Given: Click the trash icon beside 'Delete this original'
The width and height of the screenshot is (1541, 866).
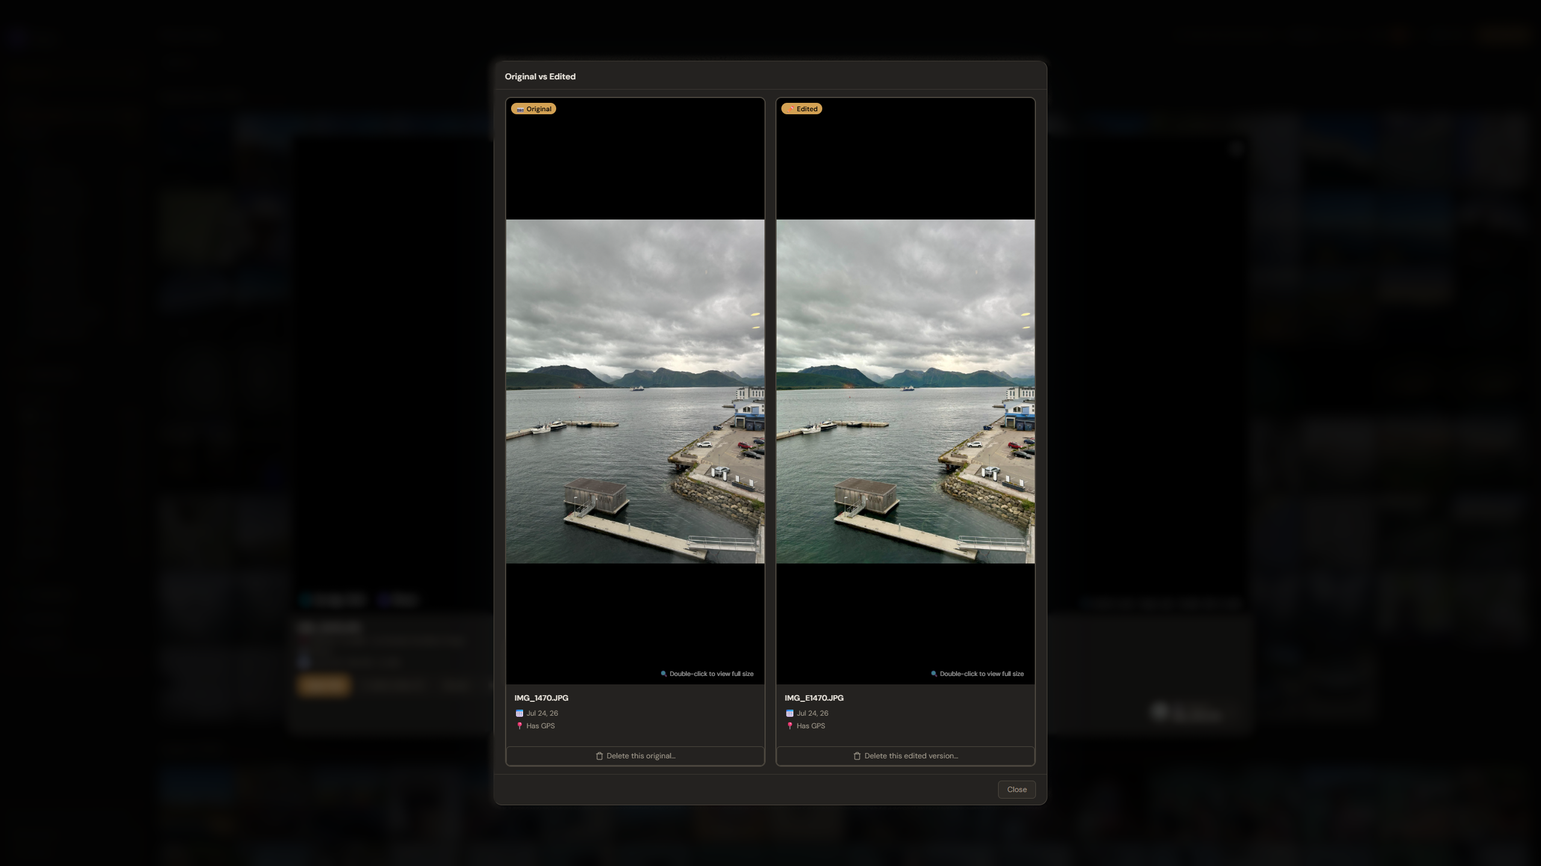Looking at the screenshot, I should 600,756.
